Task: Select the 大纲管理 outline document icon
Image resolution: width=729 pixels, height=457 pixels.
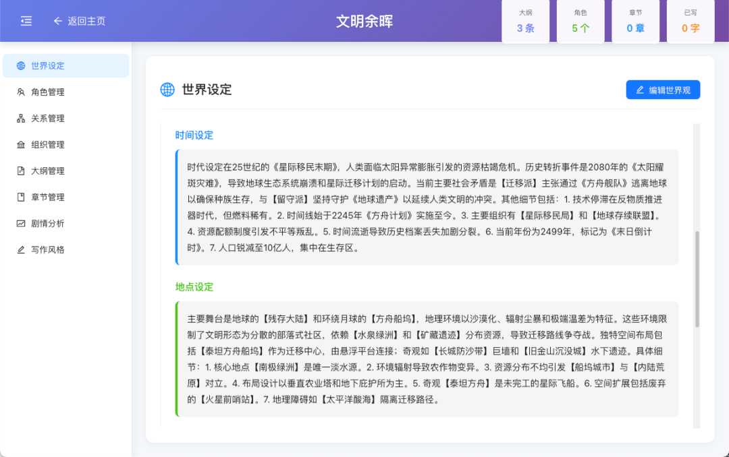Action: [x=20, y=171]
